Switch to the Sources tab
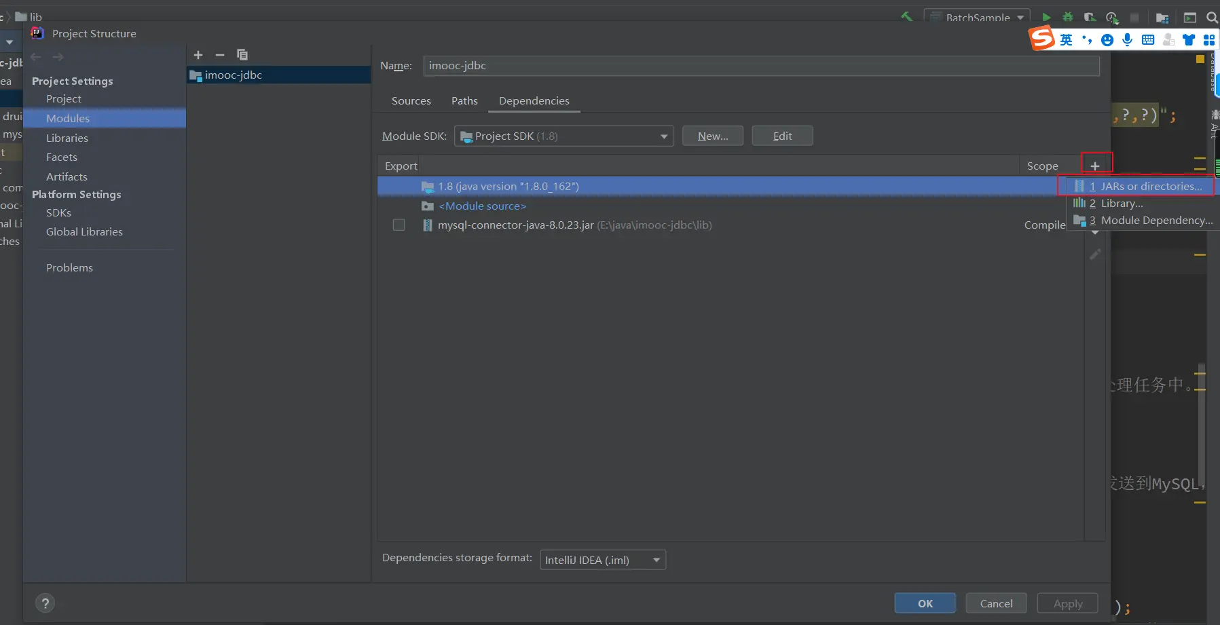This screenshot has width=1220, height=625. coord(411,101)
